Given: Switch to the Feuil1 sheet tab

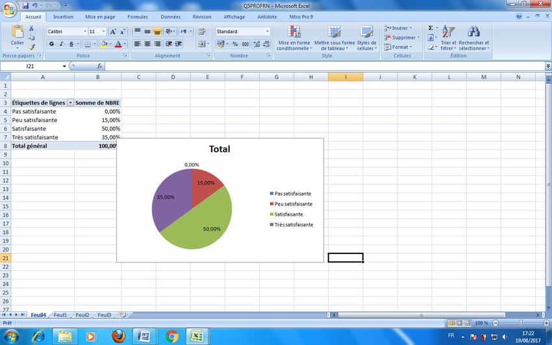Looking at the screenshot, I should tap(60, 314).
